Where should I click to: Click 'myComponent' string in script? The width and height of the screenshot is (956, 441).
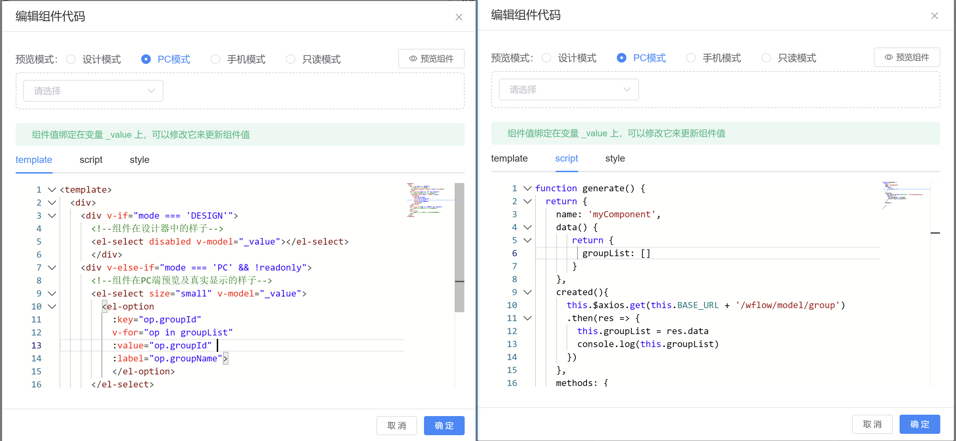(x=622, y=215)
